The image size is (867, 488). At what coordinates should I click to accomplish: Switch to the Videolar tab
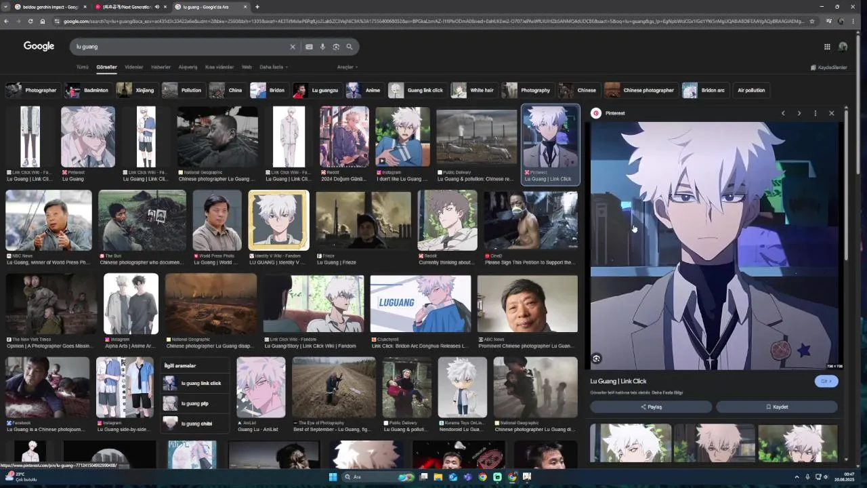pos(133,67)
